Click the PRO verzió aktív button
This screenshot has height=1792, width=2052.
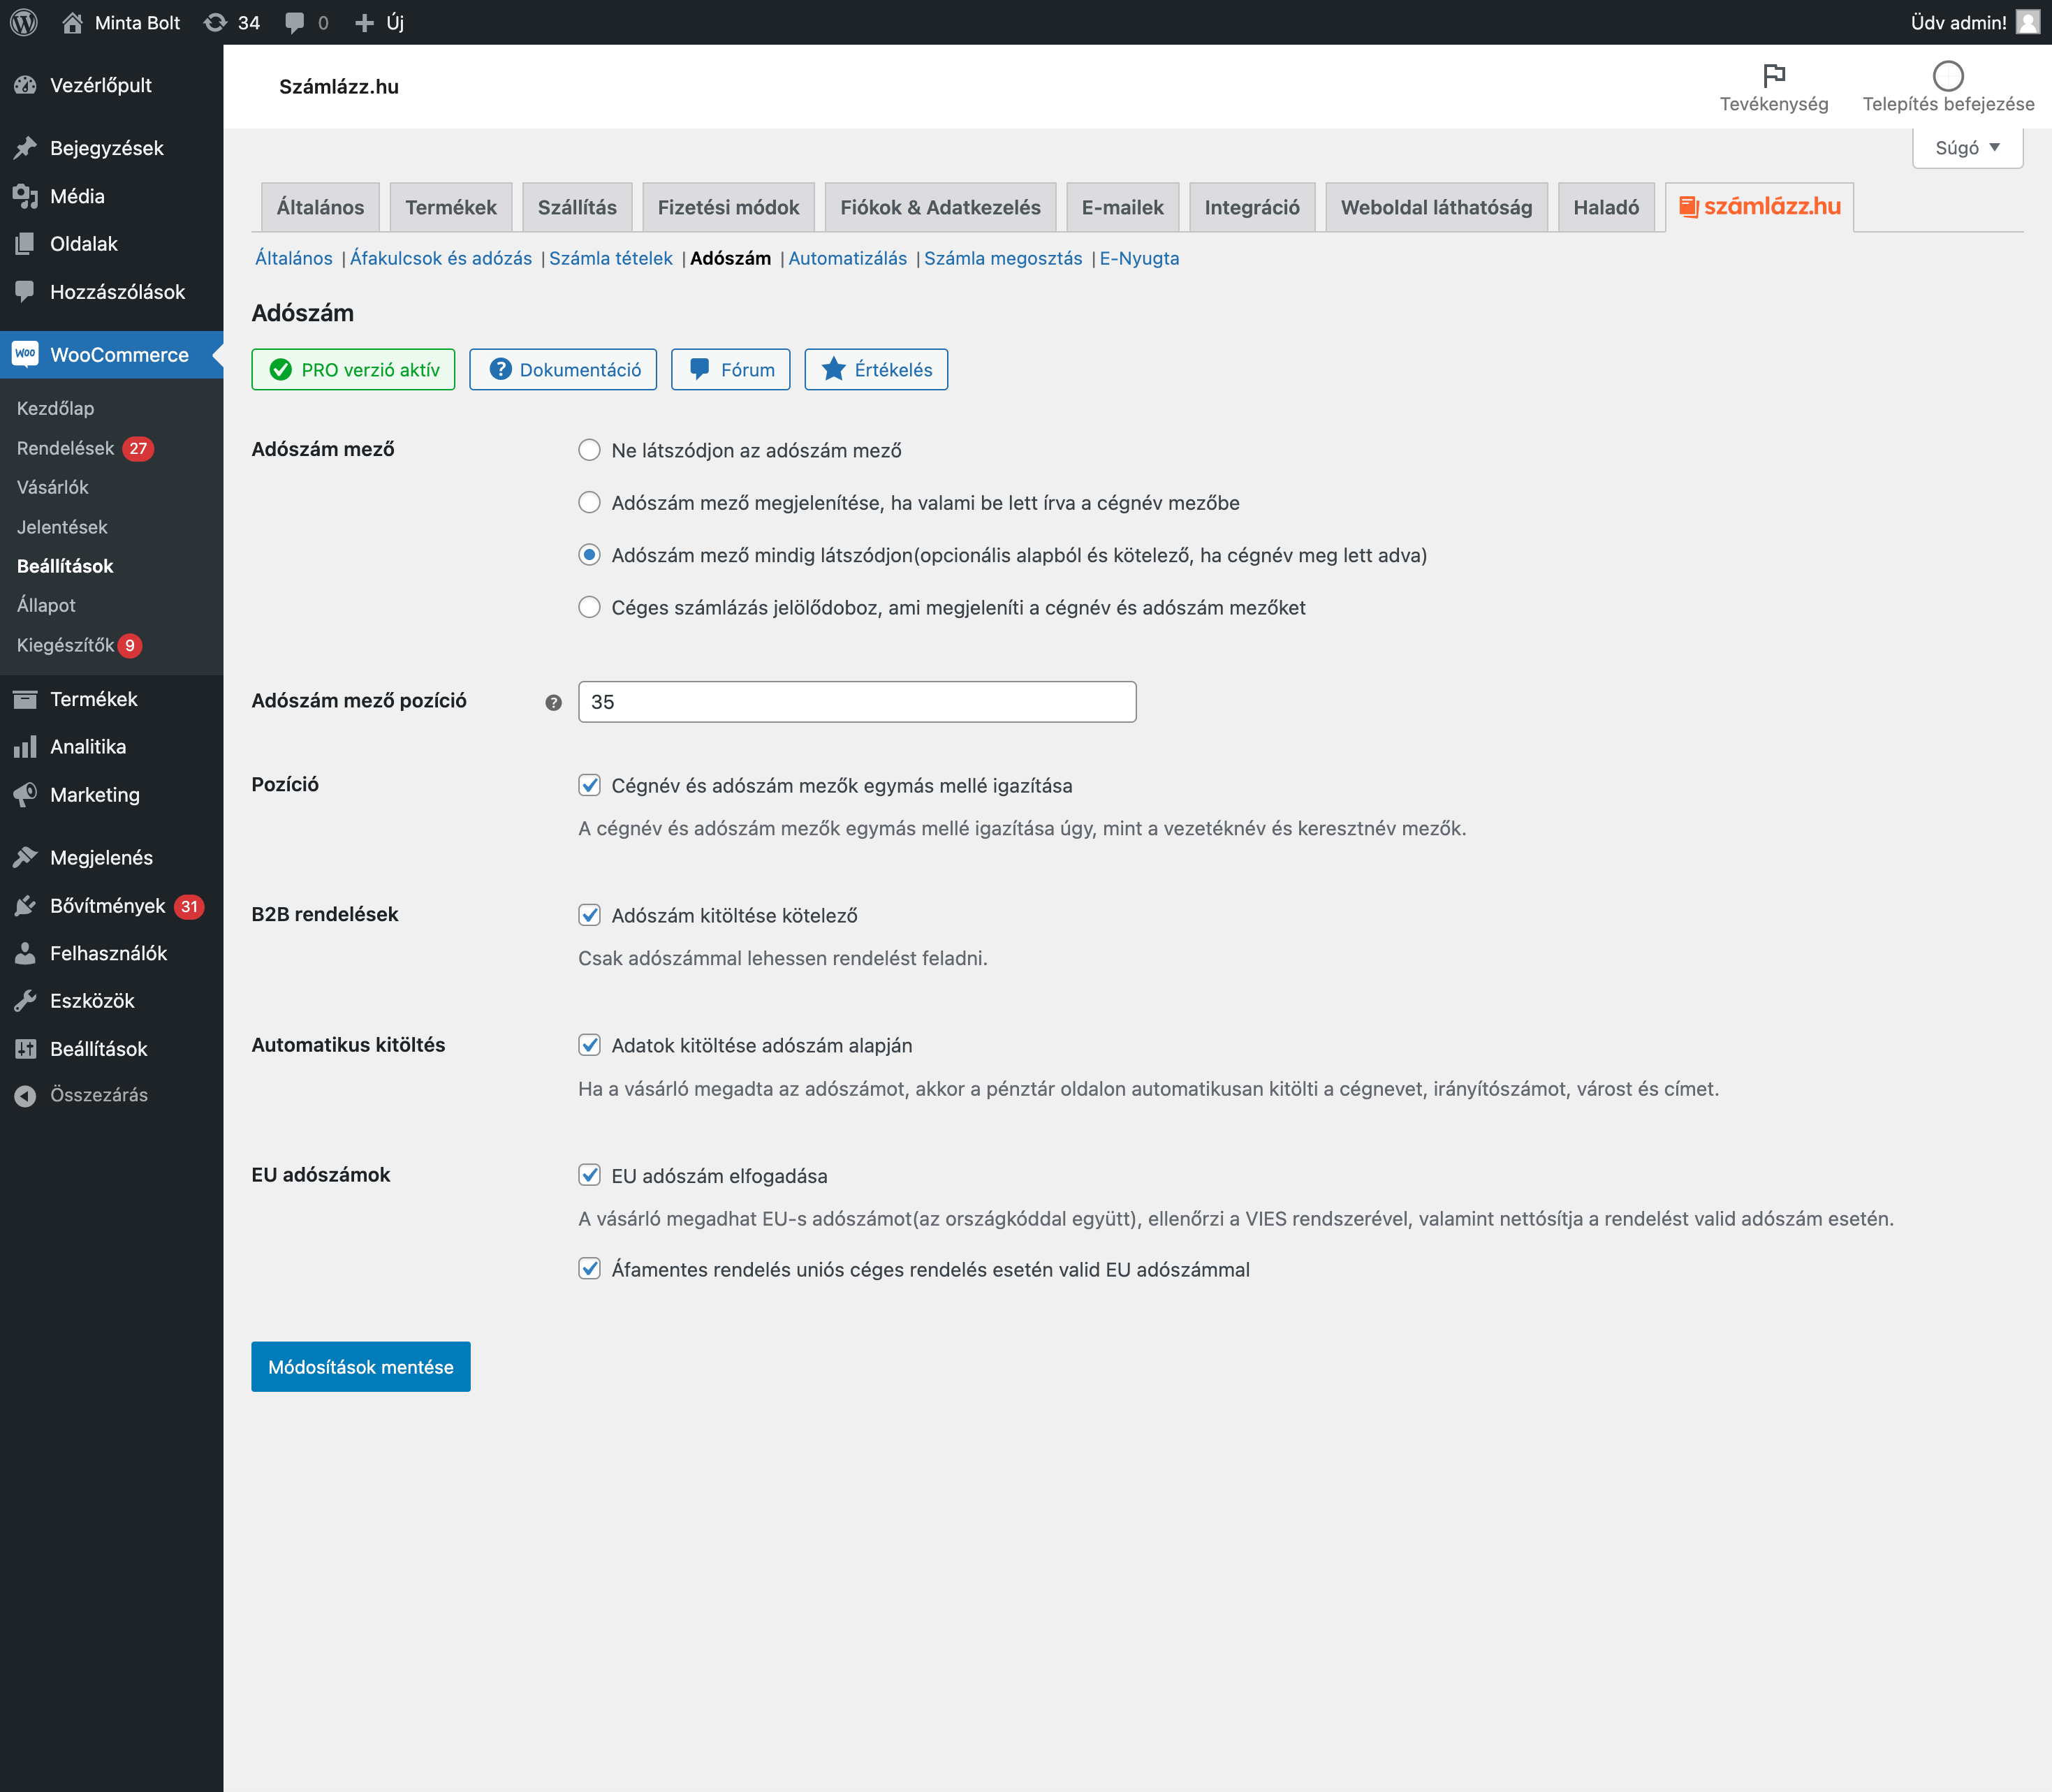coord(353,370)
